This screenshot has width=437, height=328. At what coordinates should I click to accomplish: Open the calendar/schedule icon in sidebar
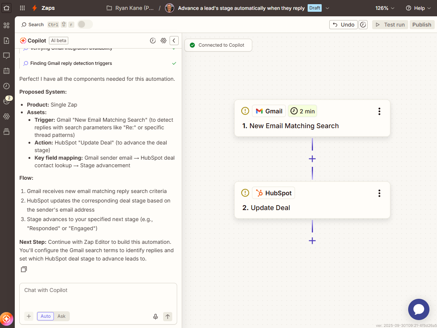point(6,71)
